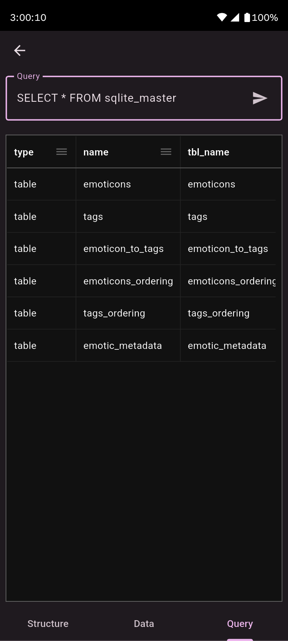Image resolution: width=288 pixels, height=641 pixels.
Task: Tap the emoticons_ordering name cell
Action: click(128, 281)
